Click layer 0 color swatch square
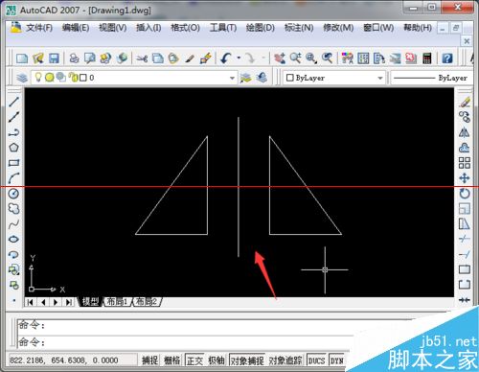The image size is (479, 372). point(83,78)
